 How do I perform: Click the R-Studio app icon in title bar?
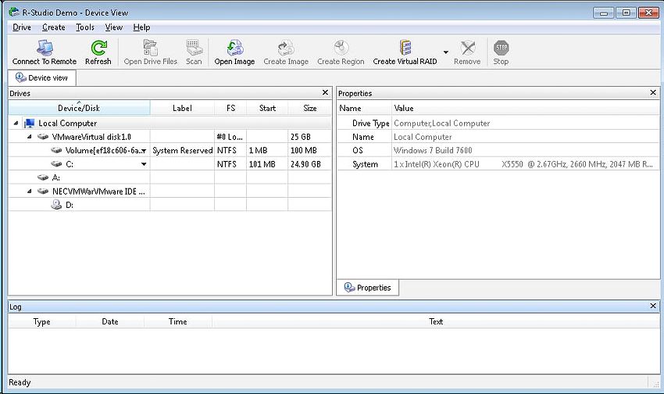(x=14, y=12)
